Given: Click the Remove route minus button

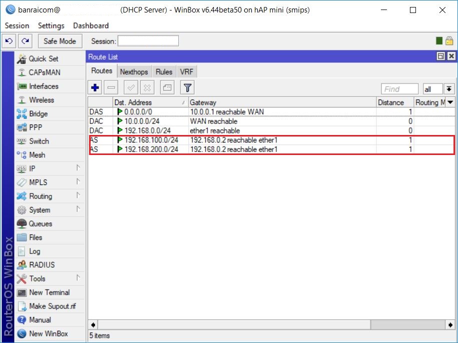Looking at the screenshot, I should [x=111, y=87].
